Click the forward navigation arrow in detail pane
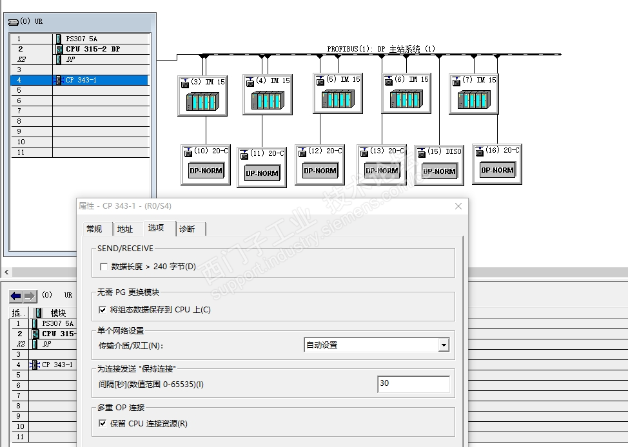 [x=30, y=296]
